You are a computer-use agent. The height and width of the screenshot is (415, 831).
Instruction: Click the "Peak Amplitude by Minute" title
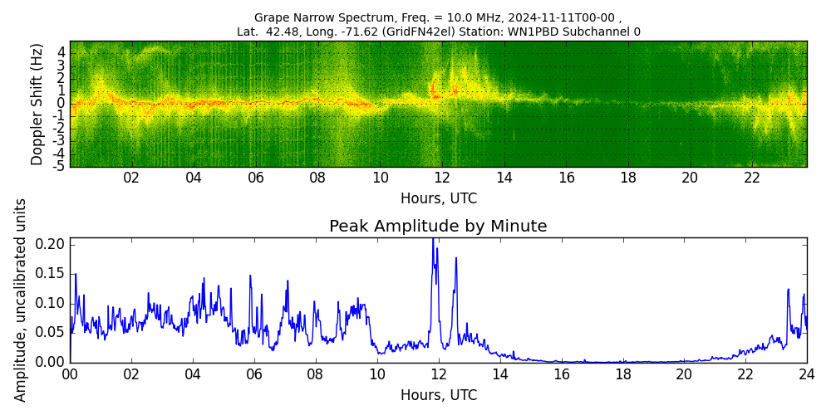(x=438, y=227)
